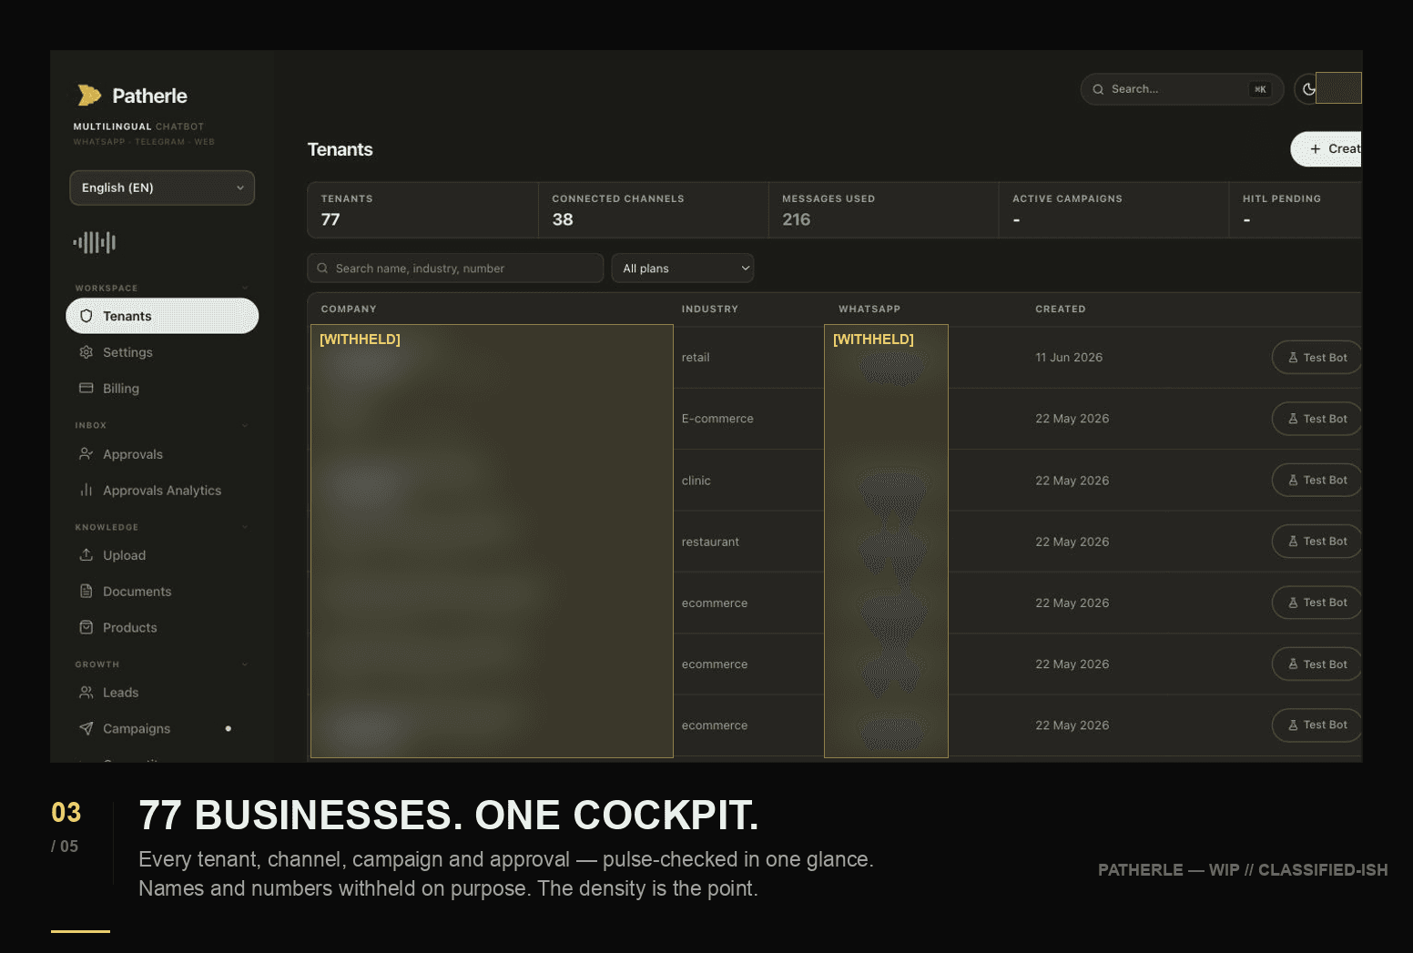The width and height of the screenshot is (1413, 953).
Task: Open the Leads page
Action: pos(162,692)
